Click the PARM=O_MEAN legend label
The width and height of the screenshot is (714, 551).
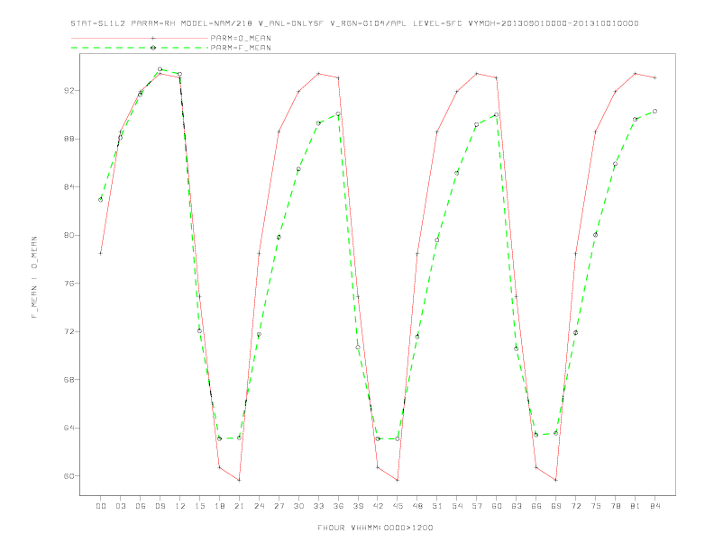241,38
